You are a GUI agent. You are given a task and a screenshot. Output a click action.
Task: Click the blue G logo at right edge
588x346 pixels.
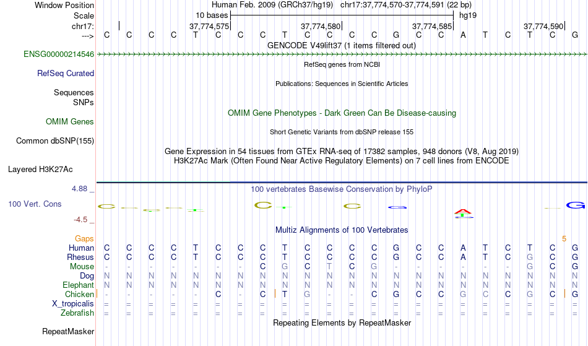pyautogui.click(x=576, y=205)
